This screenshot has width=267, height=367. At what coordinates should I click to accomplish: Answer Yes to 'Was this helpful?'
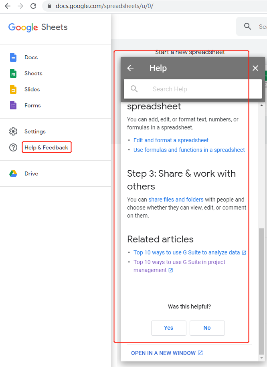[169, 328]
